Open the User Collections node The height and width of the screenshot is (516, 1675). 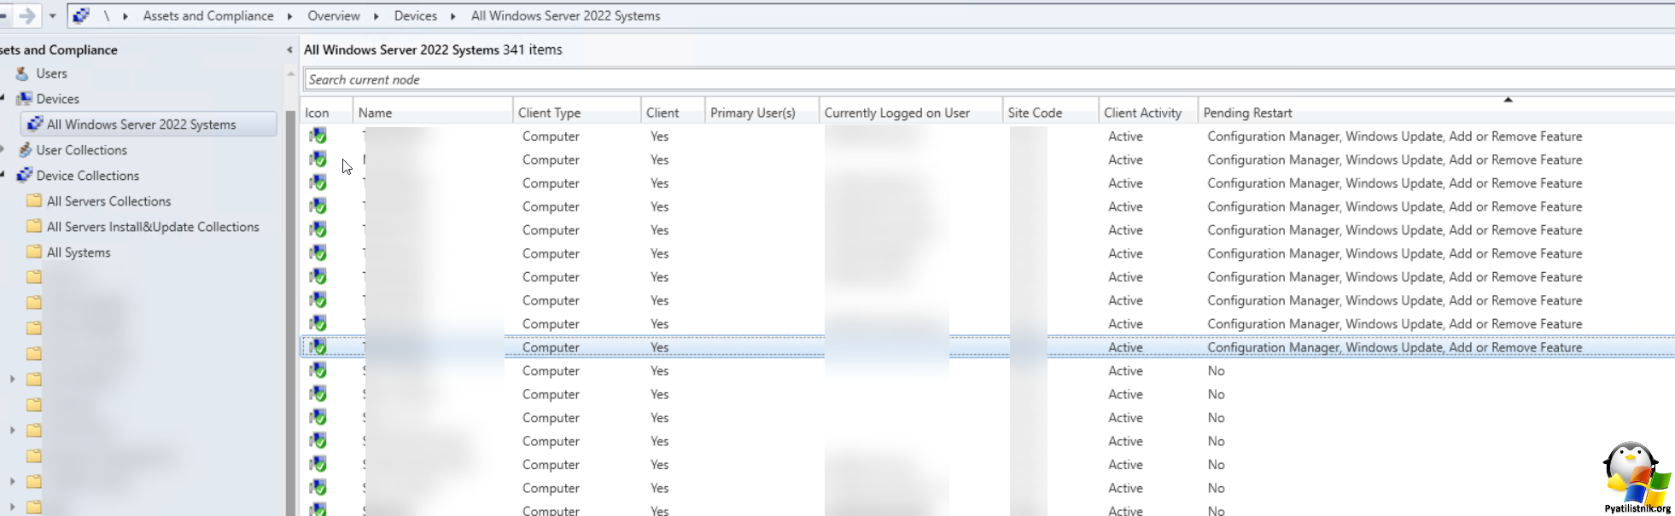point(82,150)
